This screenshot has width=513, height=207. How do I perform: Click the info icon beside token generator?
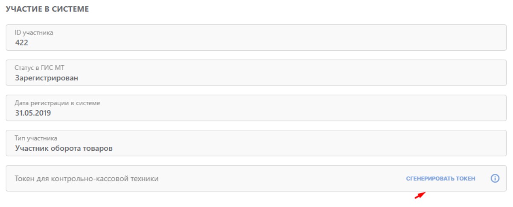pyautogui.click(x=495, y=178)
